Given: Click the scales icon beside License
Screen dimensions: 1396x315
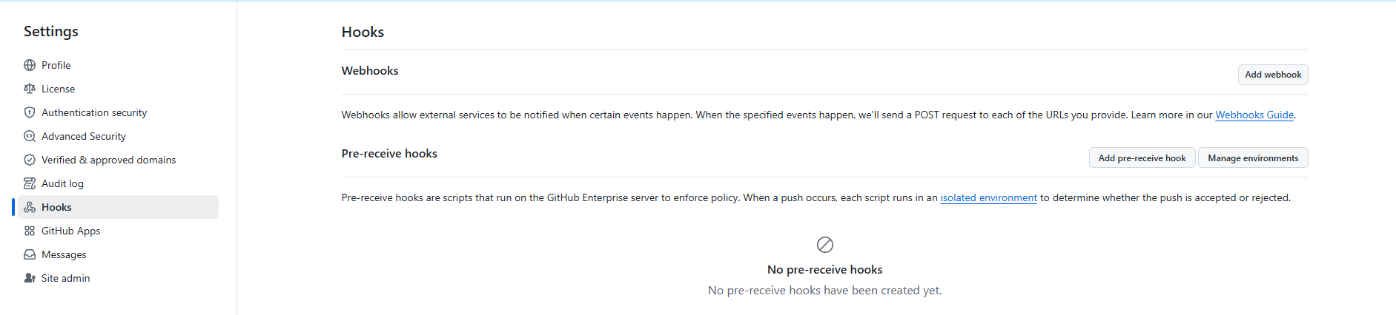Looking at the screenshot, I should (30, 89).
